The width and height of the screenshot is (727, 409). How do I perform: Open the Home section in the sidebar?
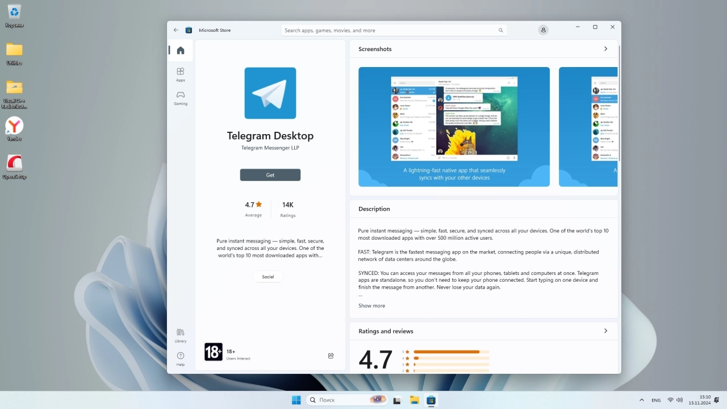click(181, 50)
